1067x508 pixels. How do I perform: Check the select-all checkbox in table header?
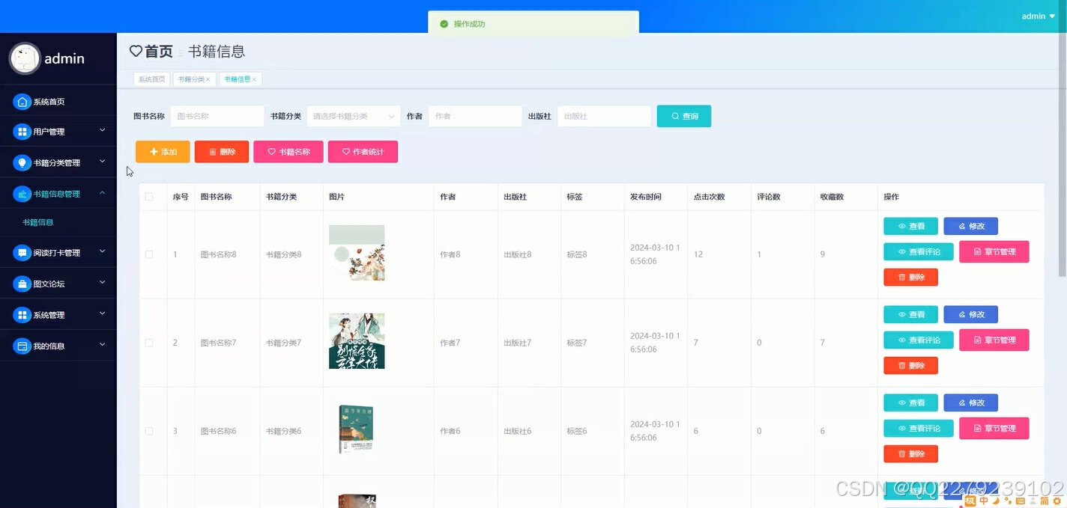(x=149, y=196)
